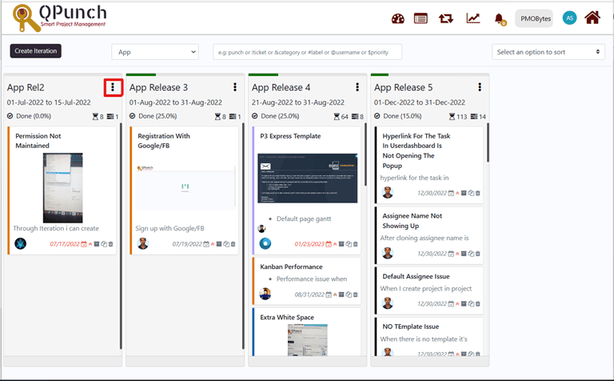Open the P3 Express Template screenshot thumbnail

[x=306, y=180]
